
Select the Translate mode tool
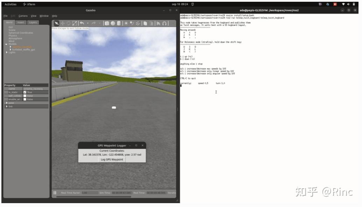(63, 23)
